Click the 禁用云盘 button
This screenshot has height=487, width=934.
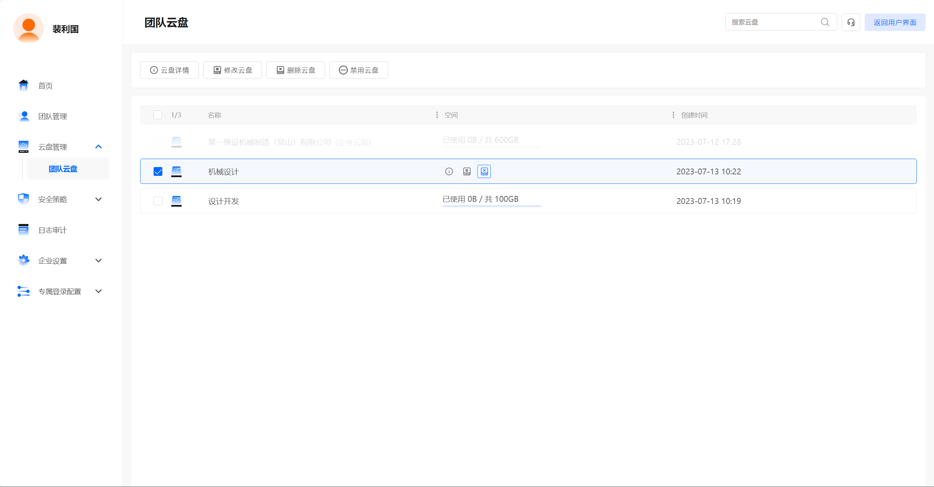coord(358,70)
